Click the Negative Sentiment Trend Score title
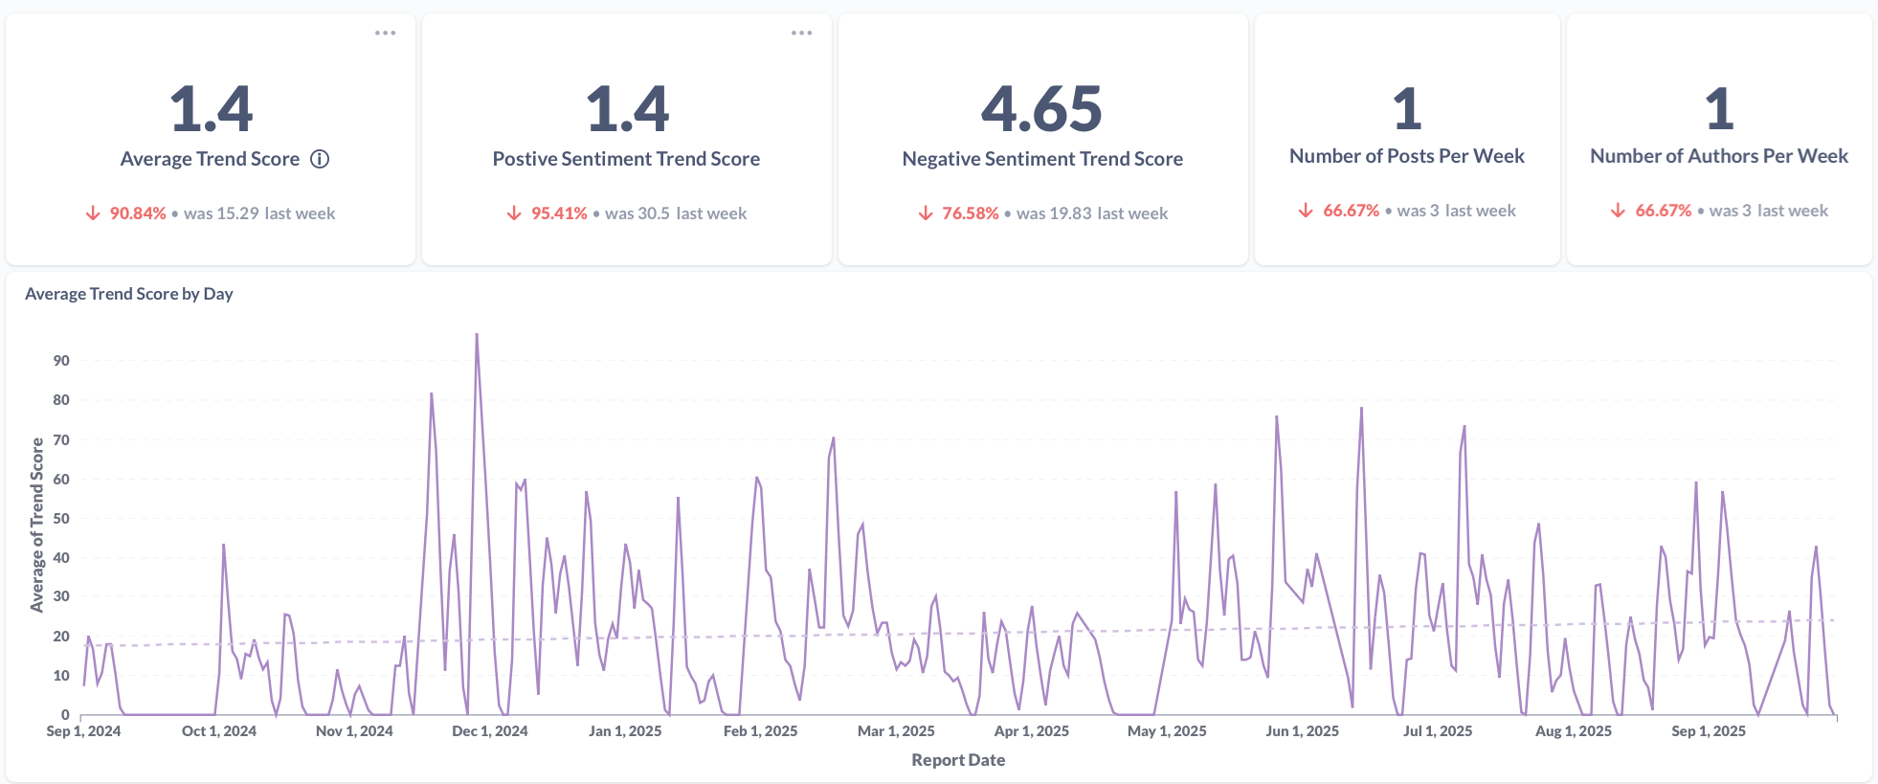 point(1042,160)
